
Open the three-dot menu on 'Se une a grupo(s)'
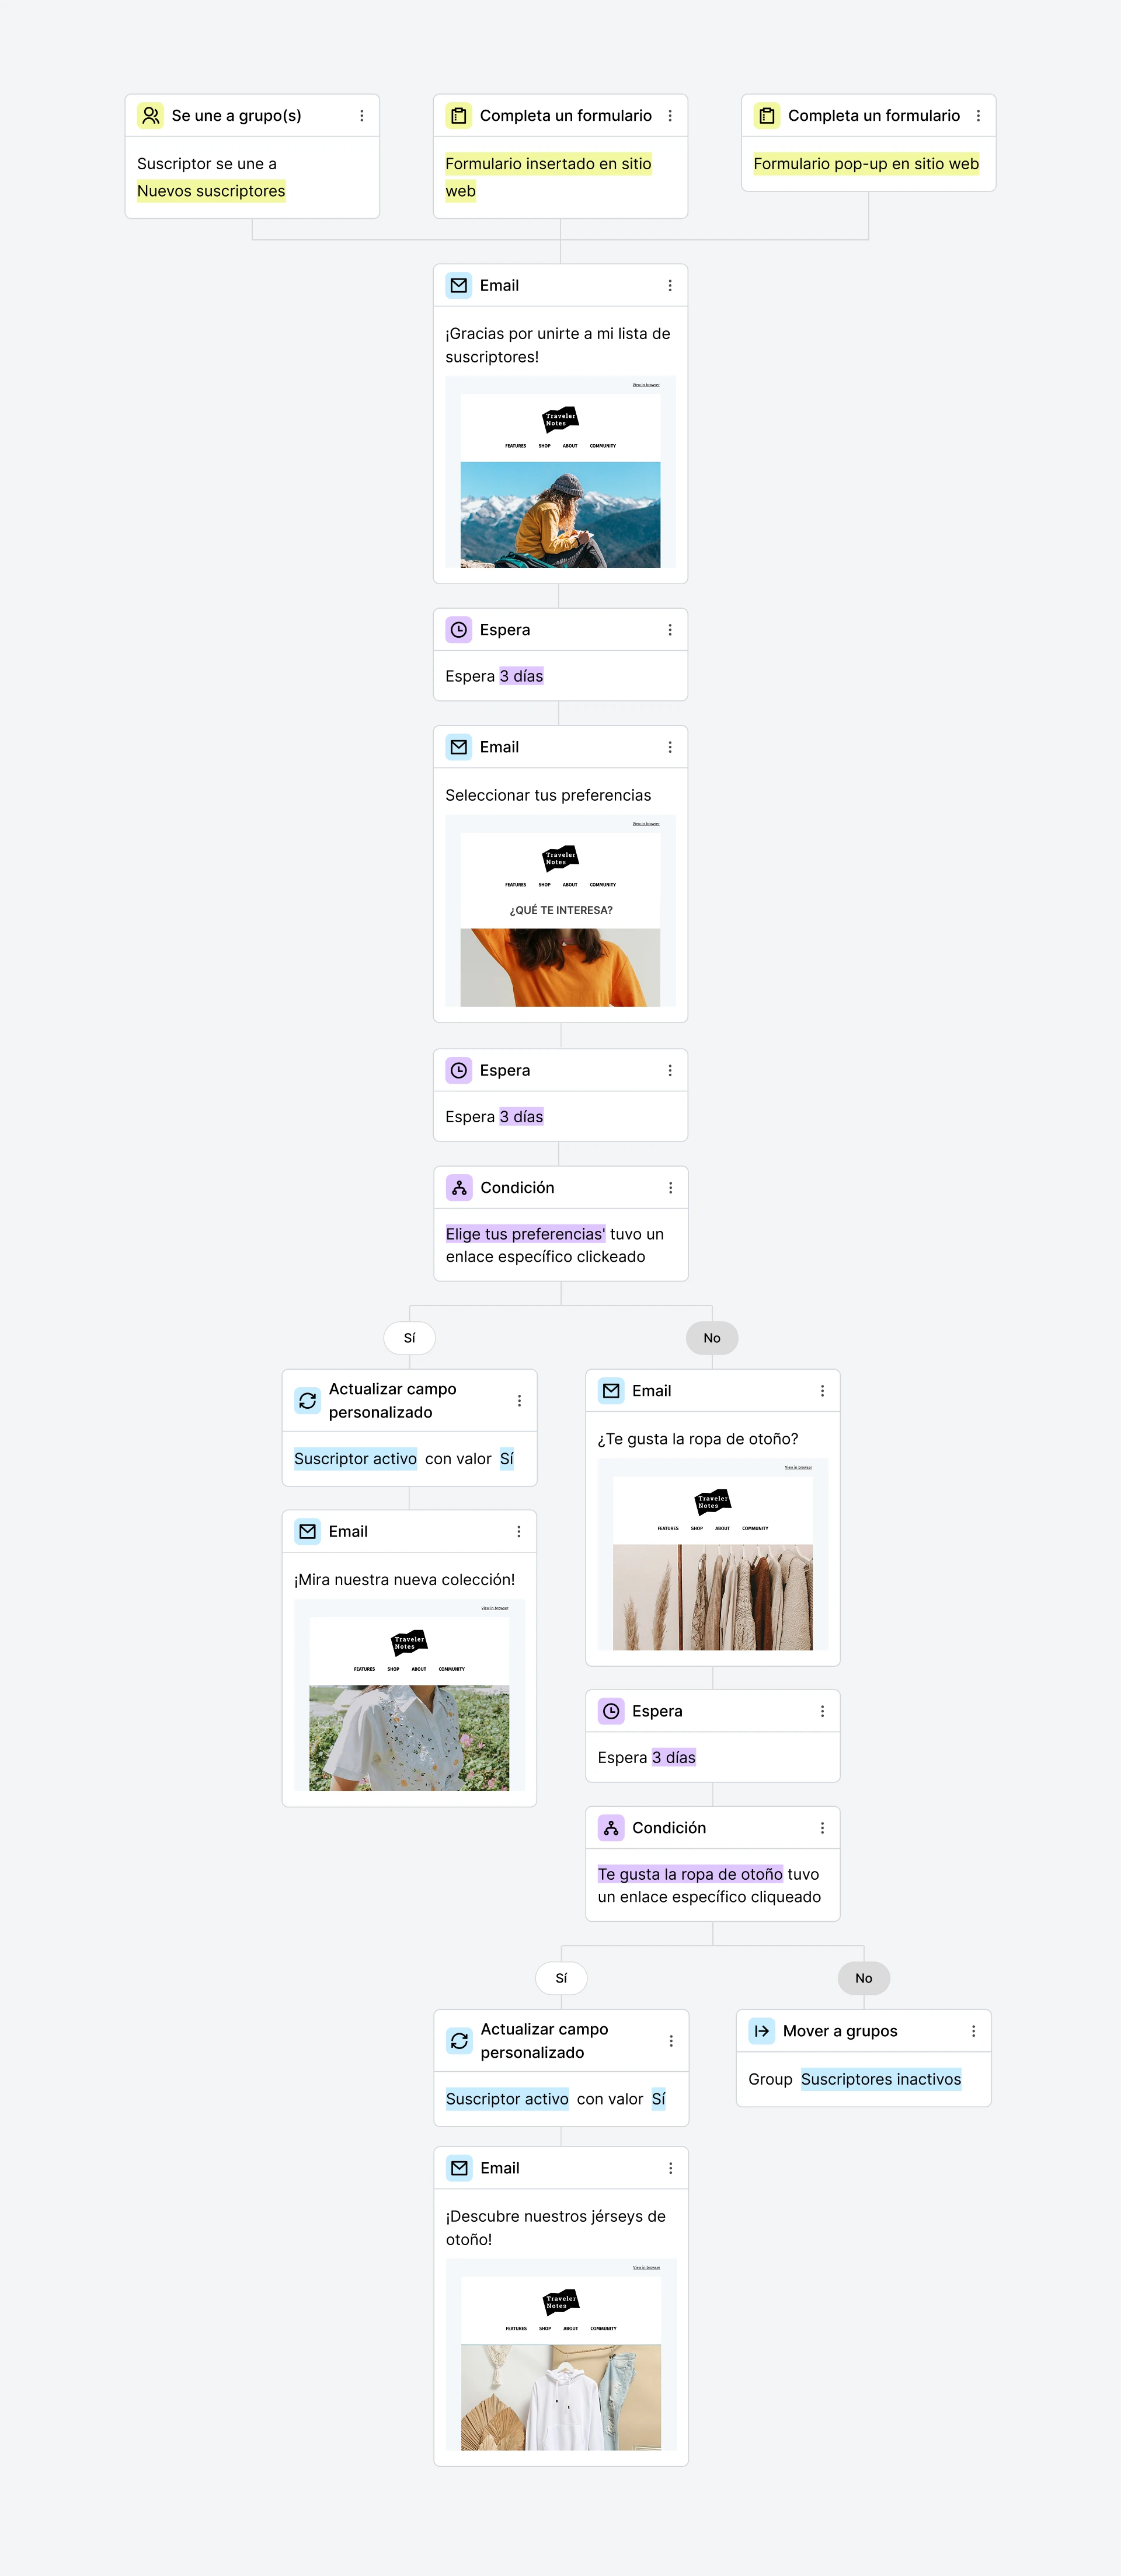362,116
